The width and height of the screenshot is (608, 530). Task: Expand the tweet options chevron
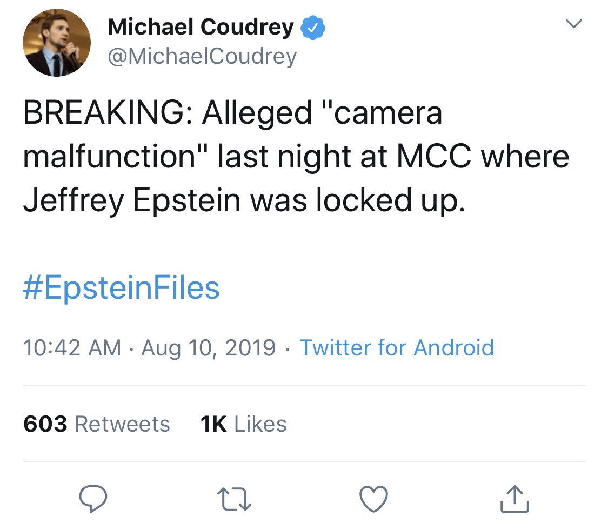point(574,24)
